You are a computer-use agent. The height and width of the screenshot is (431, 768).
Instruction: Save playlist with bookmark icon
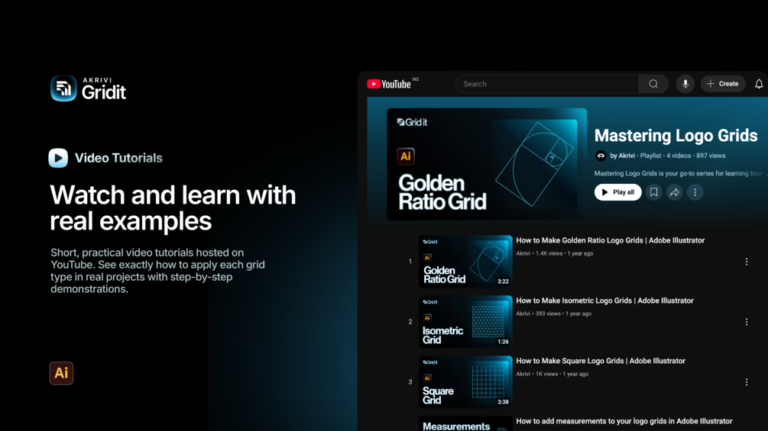coord(654,192)
